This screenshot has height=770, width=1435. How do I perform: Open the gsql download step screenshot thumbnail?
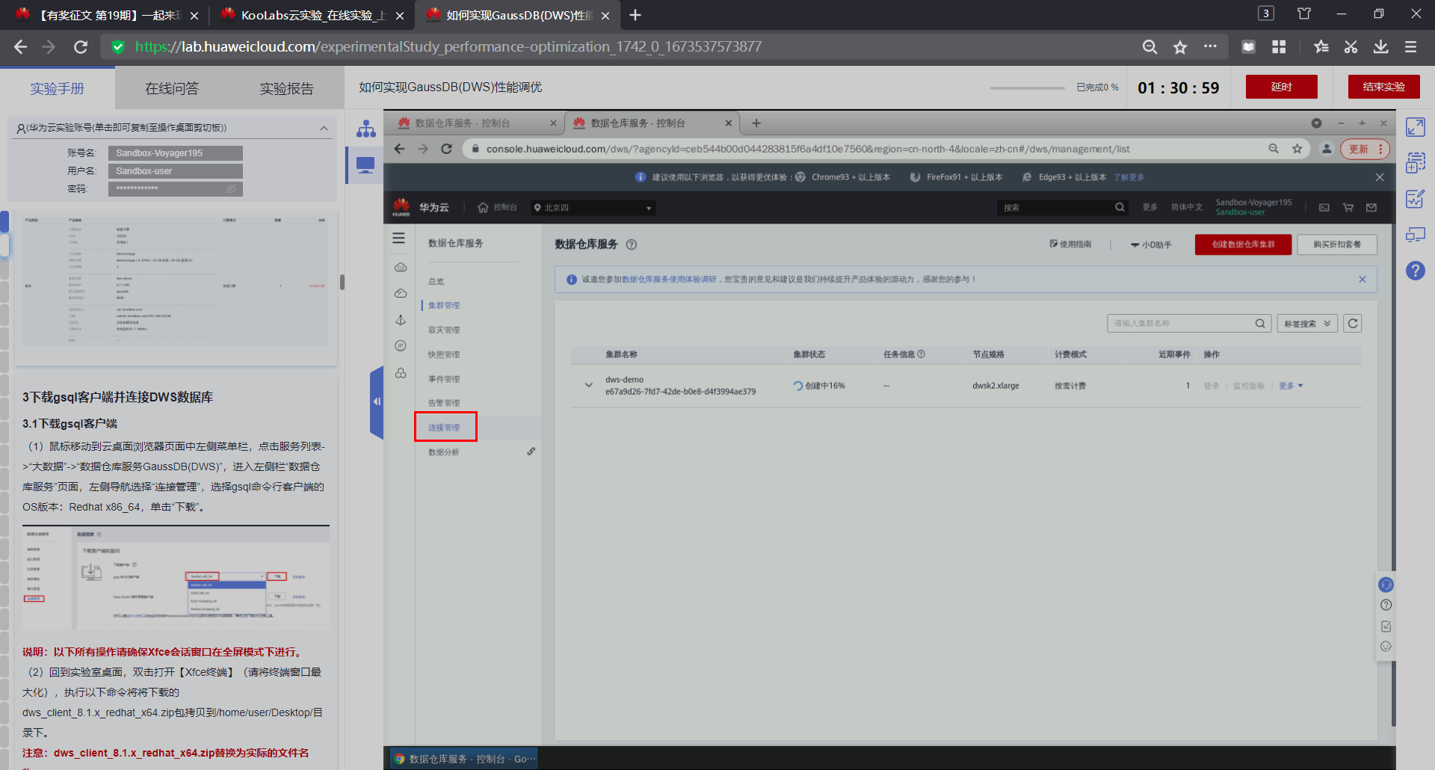point(176,578)
